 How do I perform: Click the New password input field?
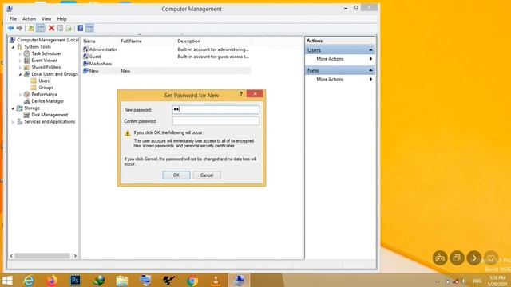point(216,109)
